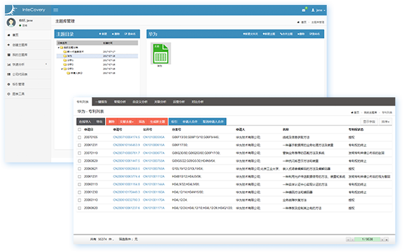
Task: Open the home icon item in sidebar
Action: click(8, 35)
